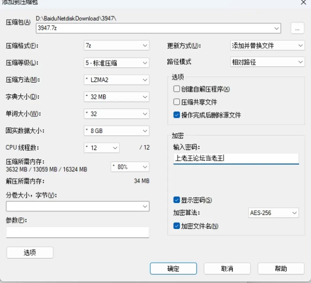The height and width of the screenshot is (283, 311).
Task: Expand the 固实数据大小 8 GB dropdown
Action: [117, 131]
